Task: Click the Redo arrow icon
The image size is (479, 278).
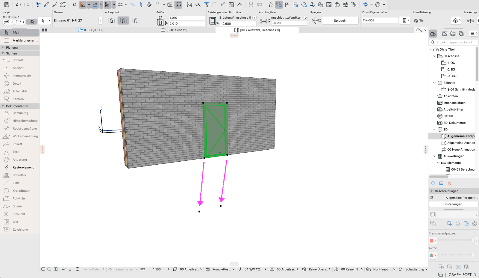Action: pyautogui.click(x=27, y=4)
